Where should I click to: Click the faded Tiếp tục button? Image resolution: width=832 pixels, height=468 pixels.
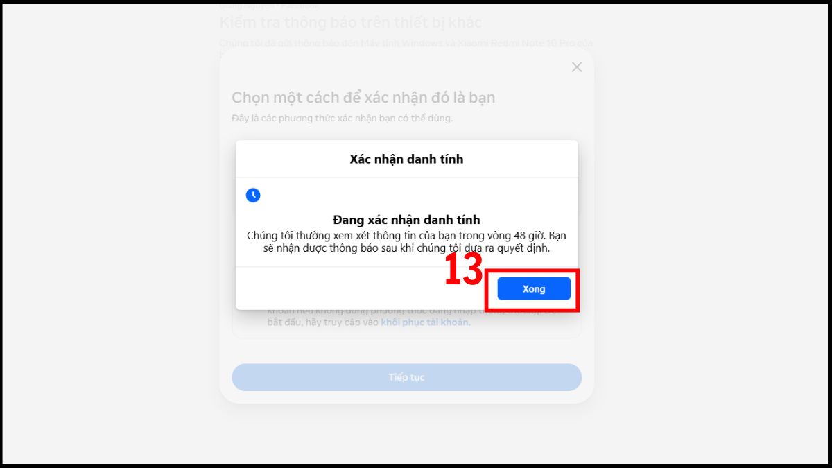tap(406, 377)
